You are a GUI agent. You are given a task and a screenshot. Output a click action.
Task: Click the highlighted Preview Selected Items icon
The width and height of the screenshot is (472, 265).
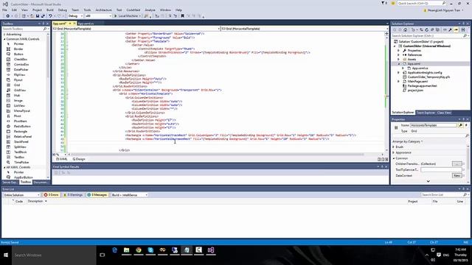tap(456, 29)
